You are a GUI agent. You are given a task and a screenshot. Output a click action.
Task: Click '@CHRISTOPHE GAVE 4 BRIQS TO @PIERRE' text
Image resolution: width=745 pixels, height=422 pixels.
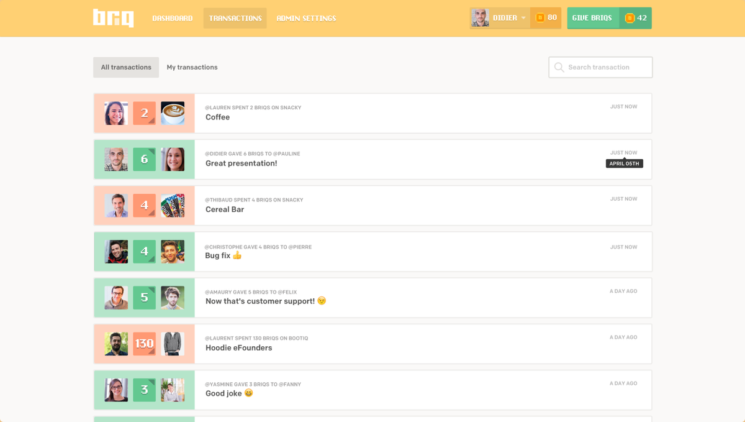pyautogui.click(x=258, y=247)
